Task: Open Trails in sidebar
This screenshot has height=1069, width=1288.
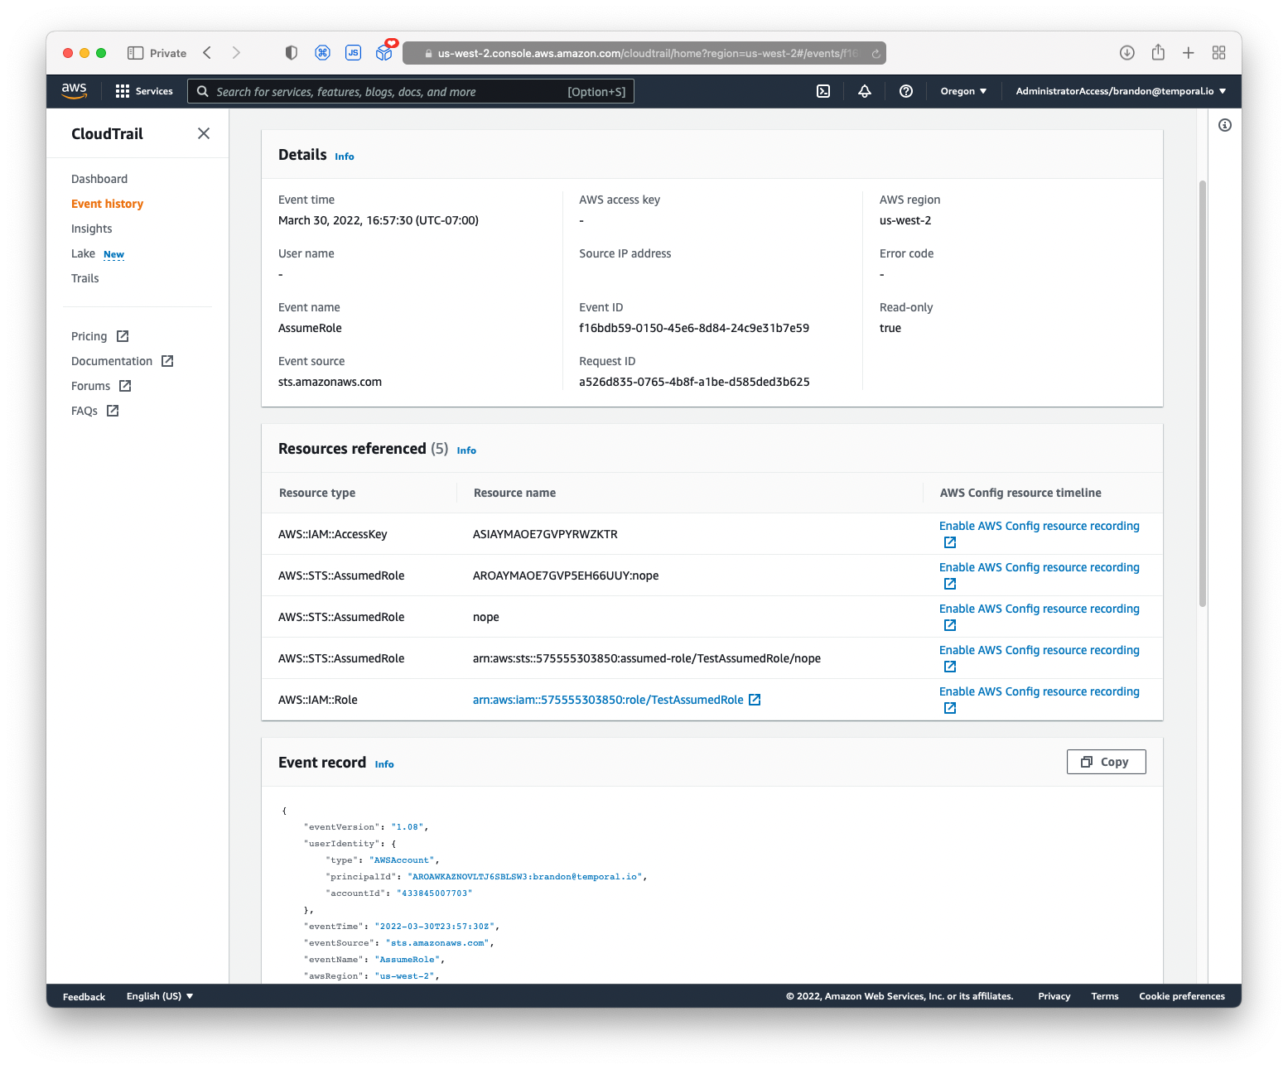Action: (x=84, y=278)
